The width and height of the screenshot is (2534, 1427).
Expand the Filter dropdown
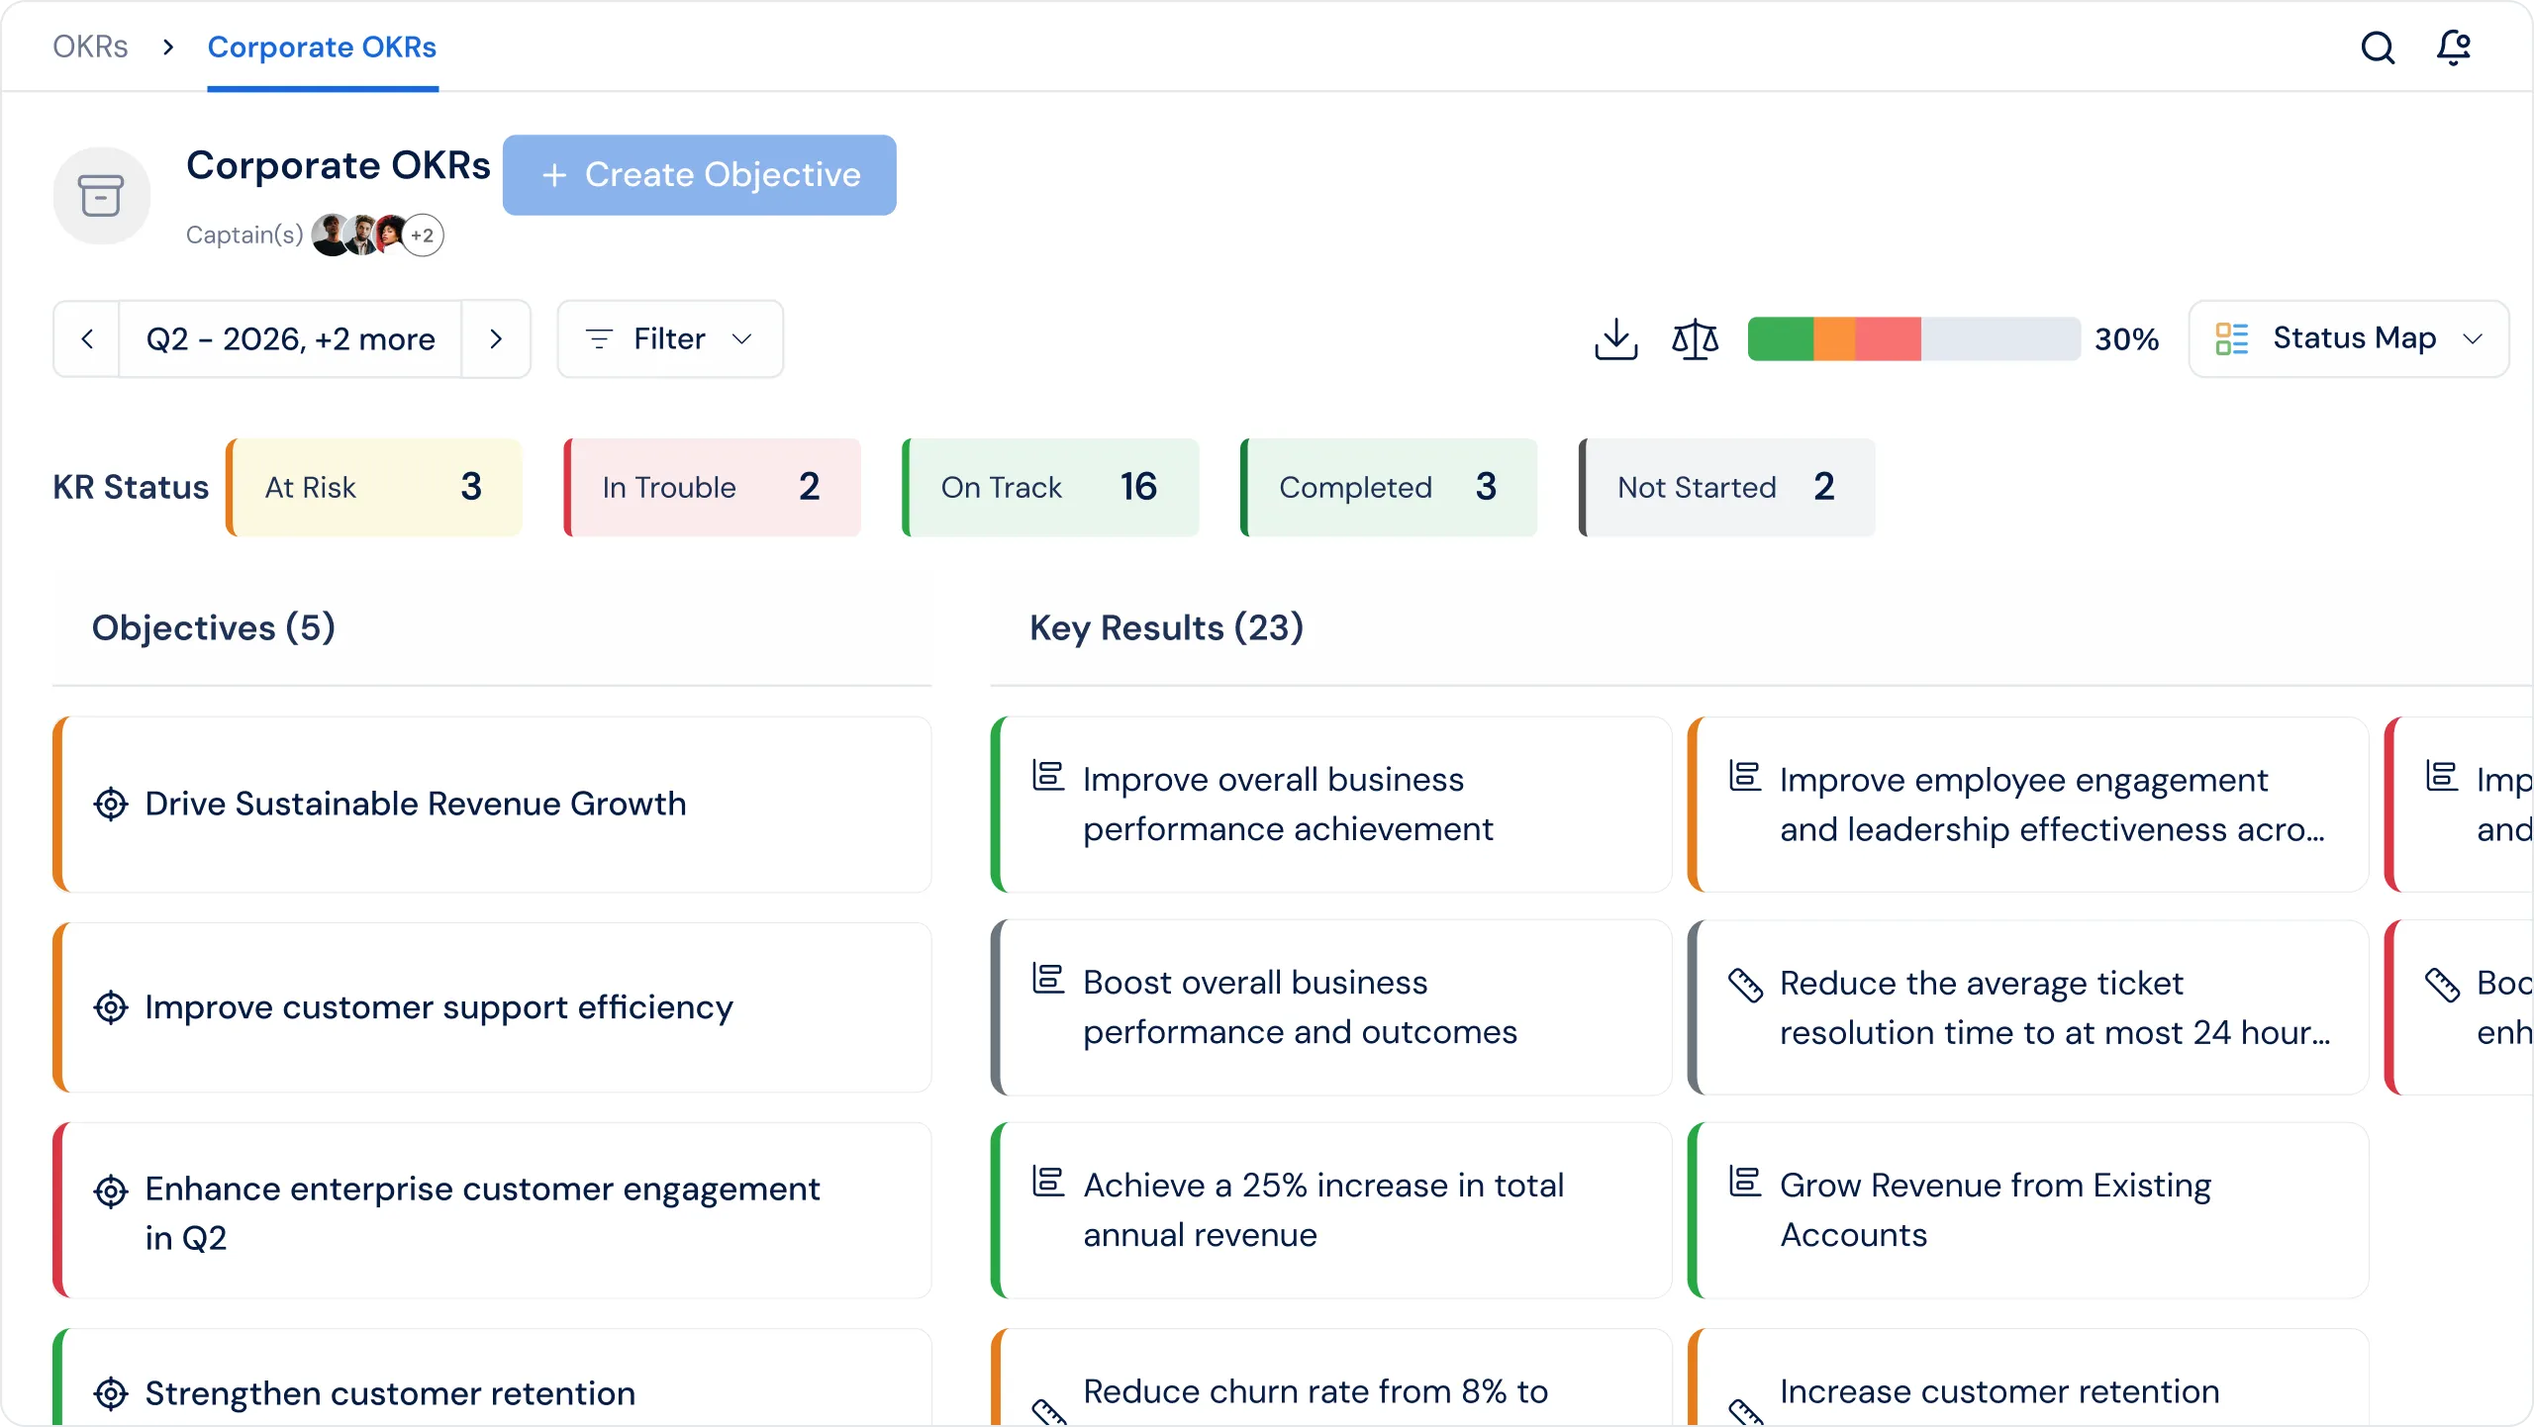(670, 339)
